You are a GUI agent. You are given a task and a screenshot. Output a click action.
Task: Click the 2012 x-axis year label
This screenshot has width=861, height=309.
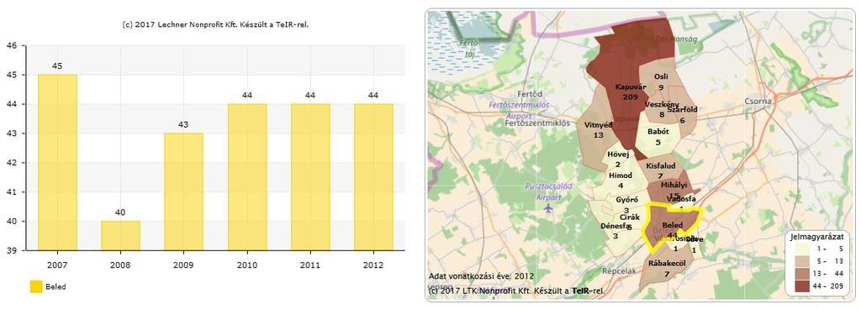tap(373, 265)
